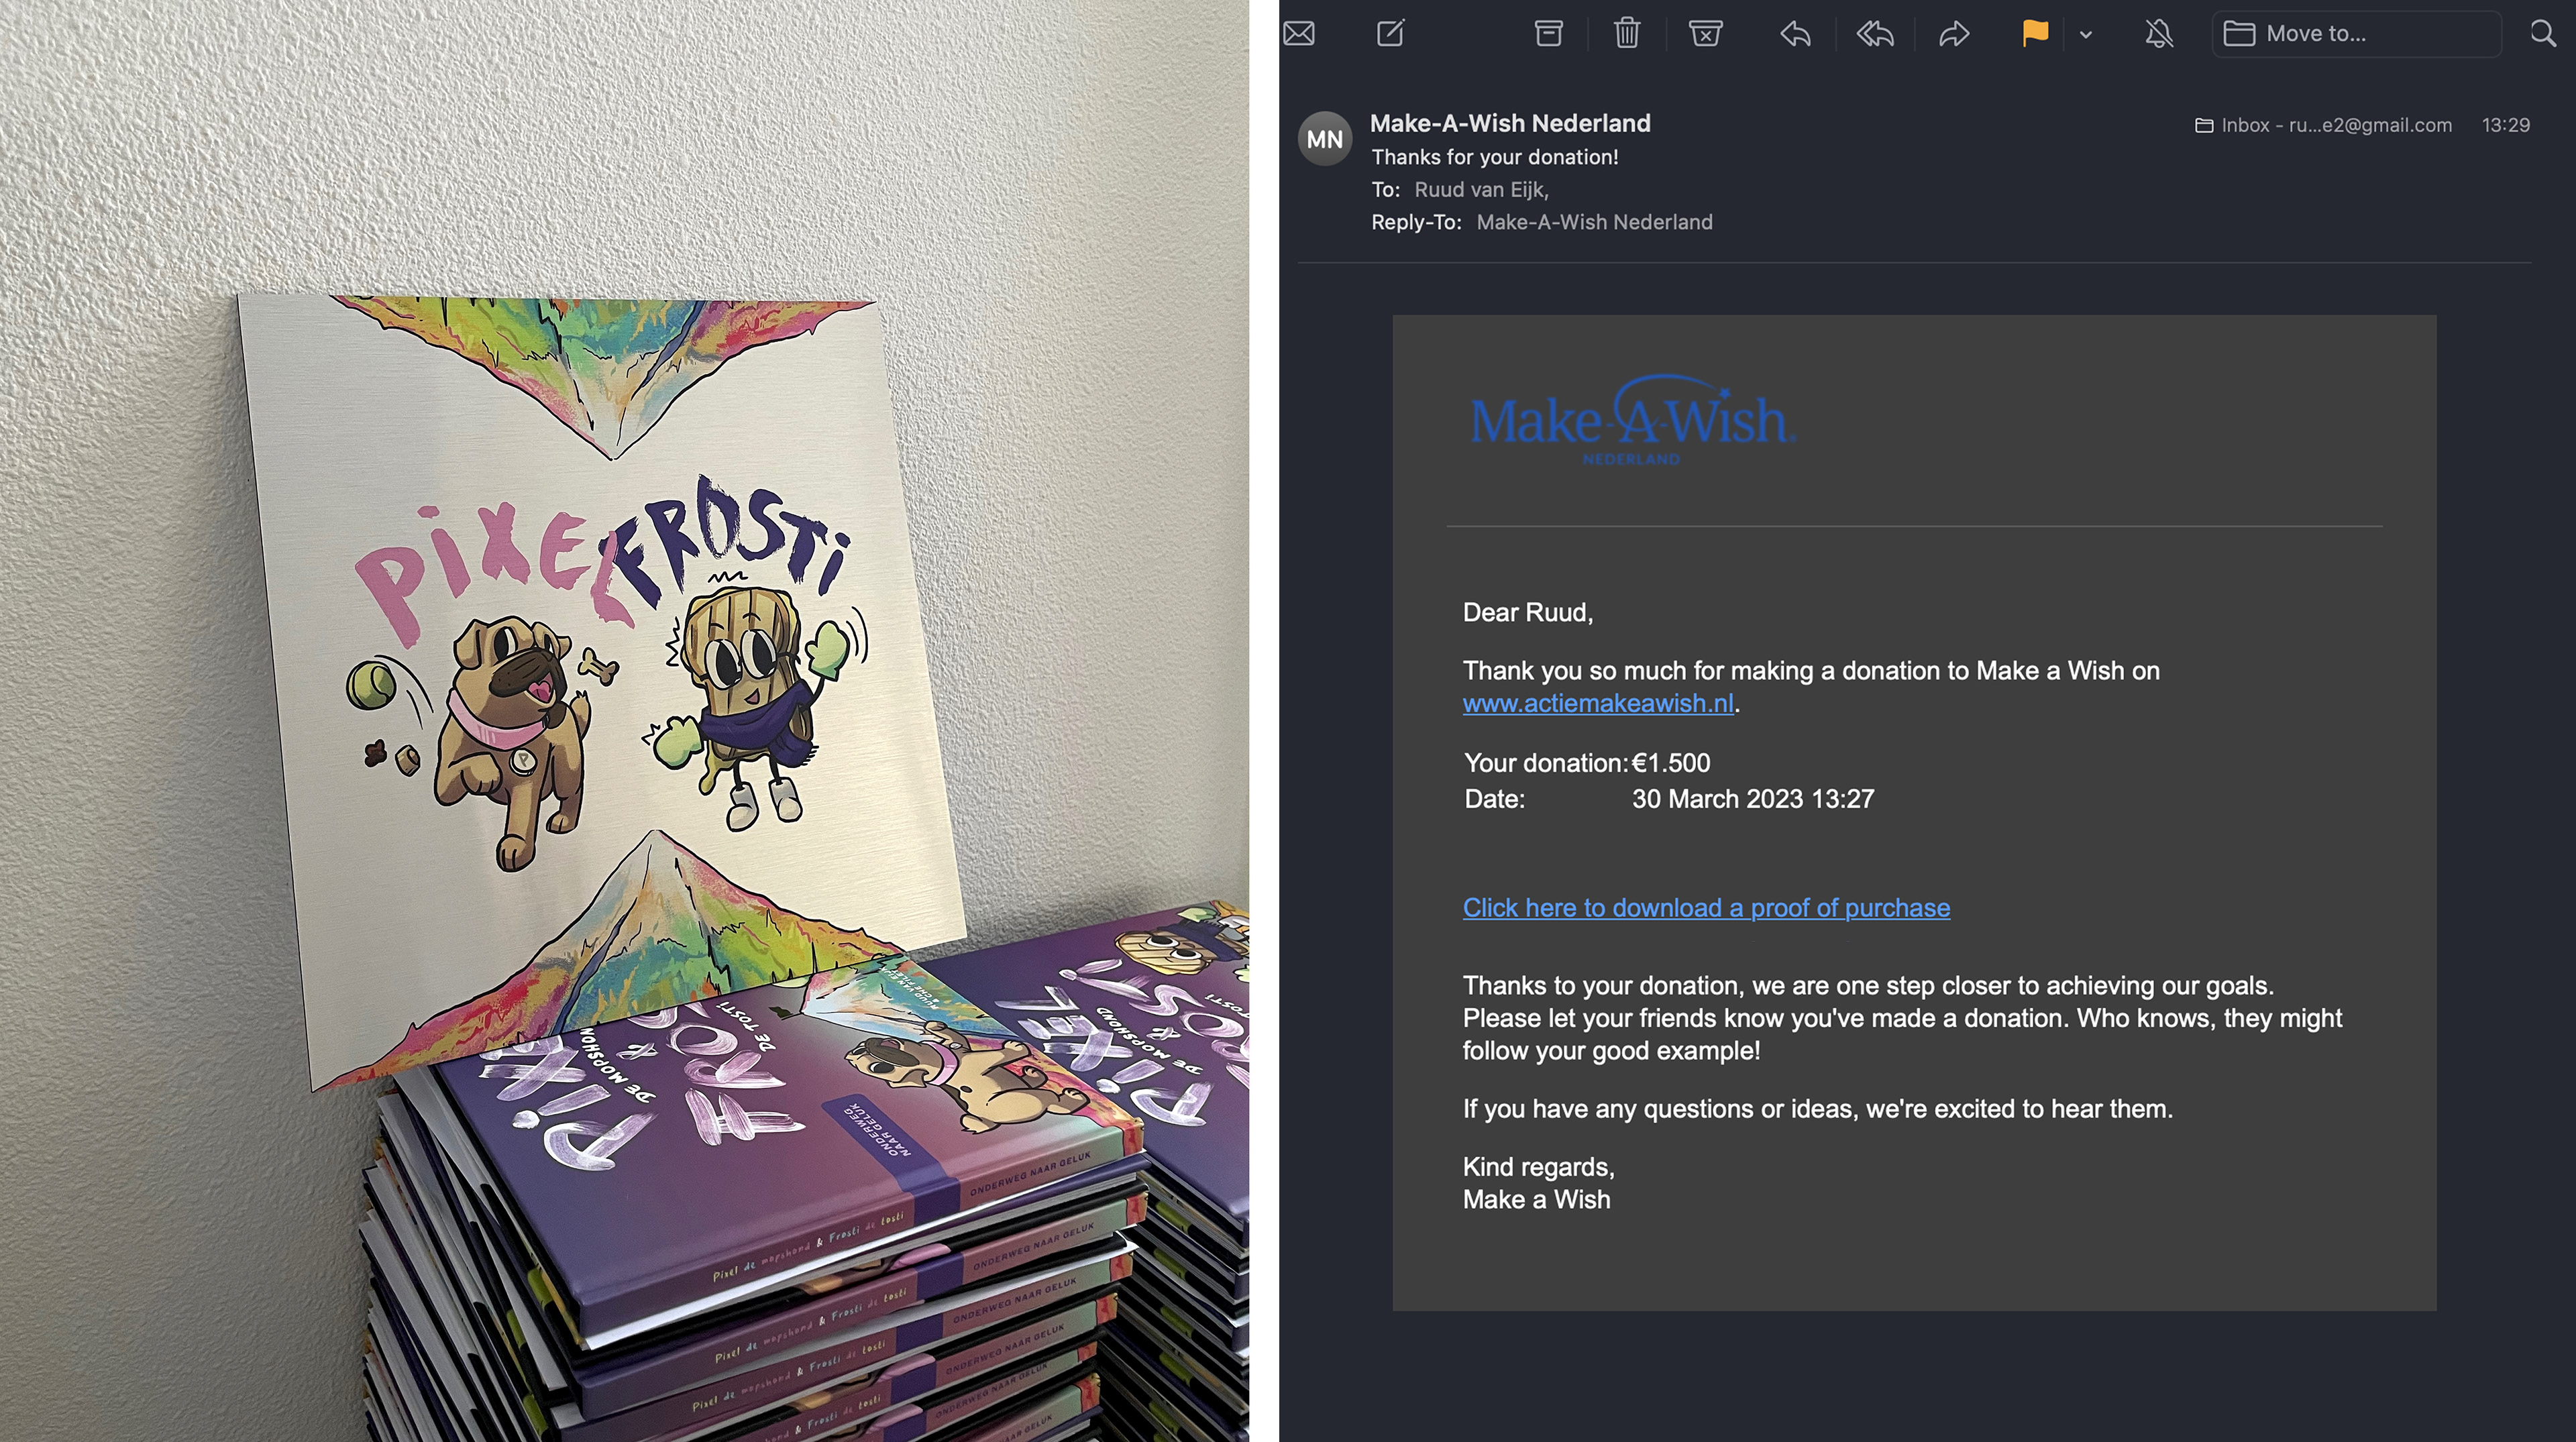The image size is (2576, 1442).
Task: Click the proof of purchase download link
Action: click(x=1706, y=907)
